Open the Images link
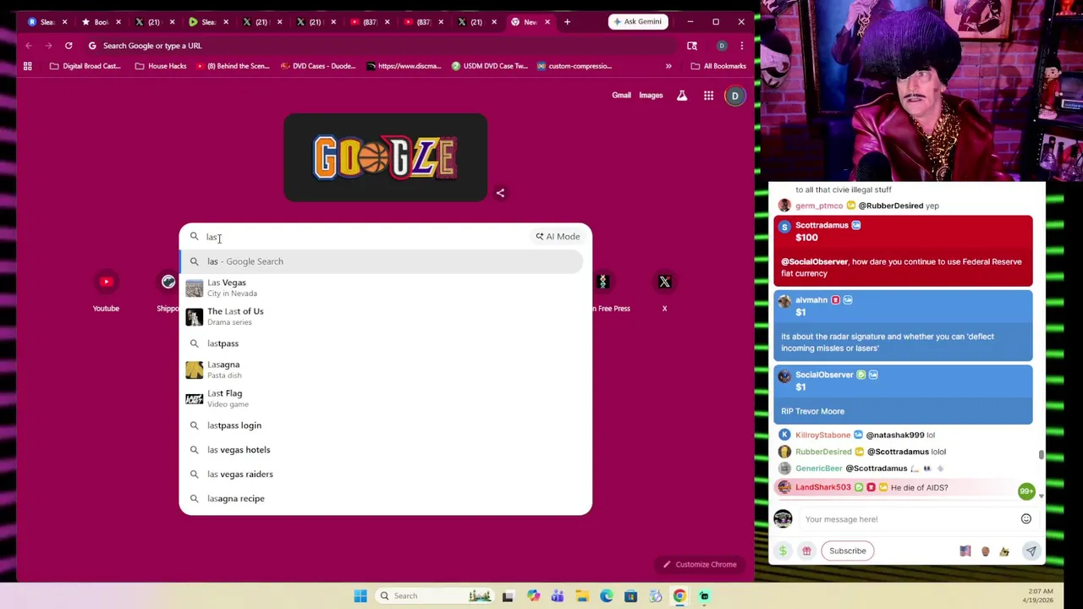This screenshot has height=609, width=1083. click(x=651, y=96)
